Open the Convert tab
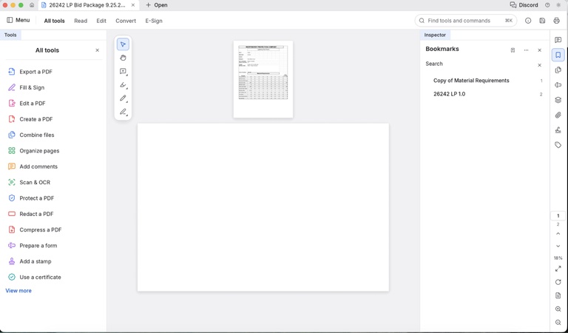This screenshot has width=568, height=333. [x=126, y=21]
